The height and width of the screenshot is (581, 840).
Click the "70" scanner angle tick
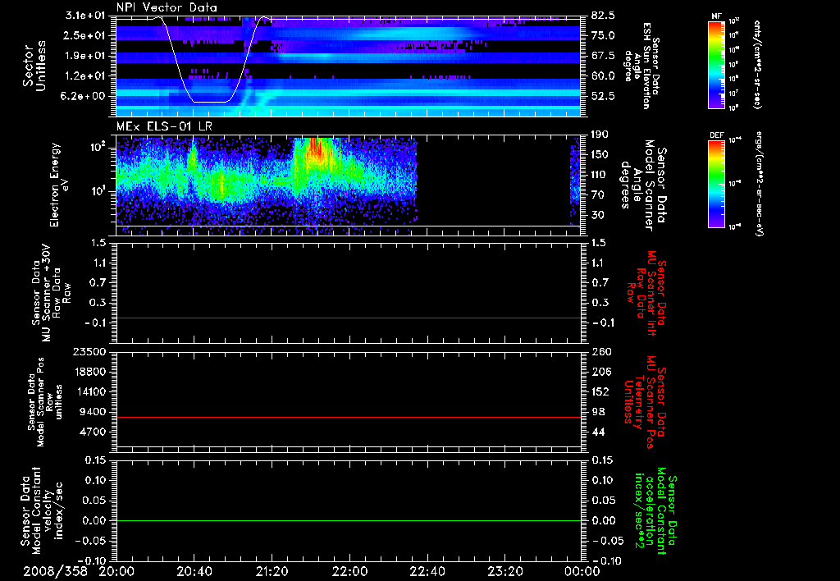(597, 194)
